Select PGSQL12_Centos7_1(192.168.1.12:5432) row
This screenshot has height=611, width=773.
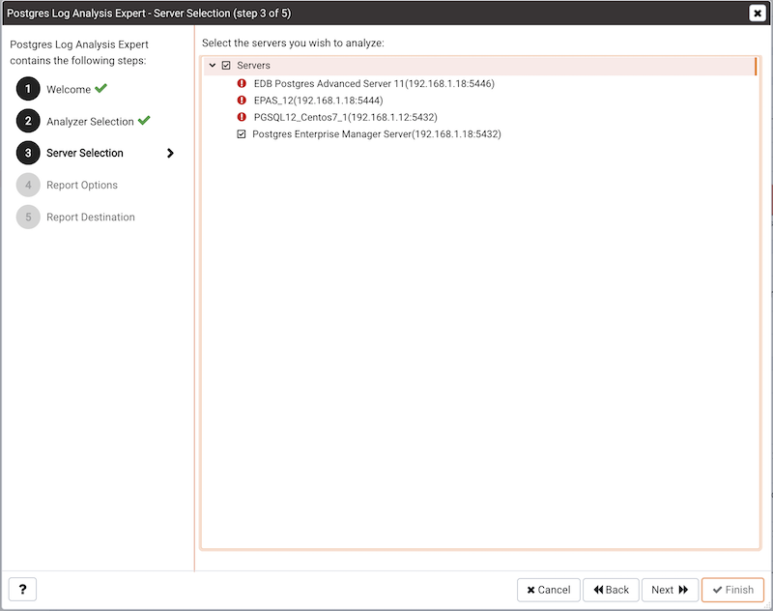click(x=345, y=117)
